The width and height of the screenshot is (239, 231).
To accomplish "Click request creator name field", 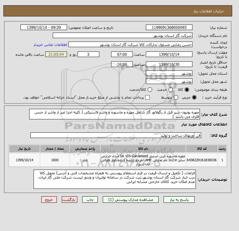I will [130, 45].
